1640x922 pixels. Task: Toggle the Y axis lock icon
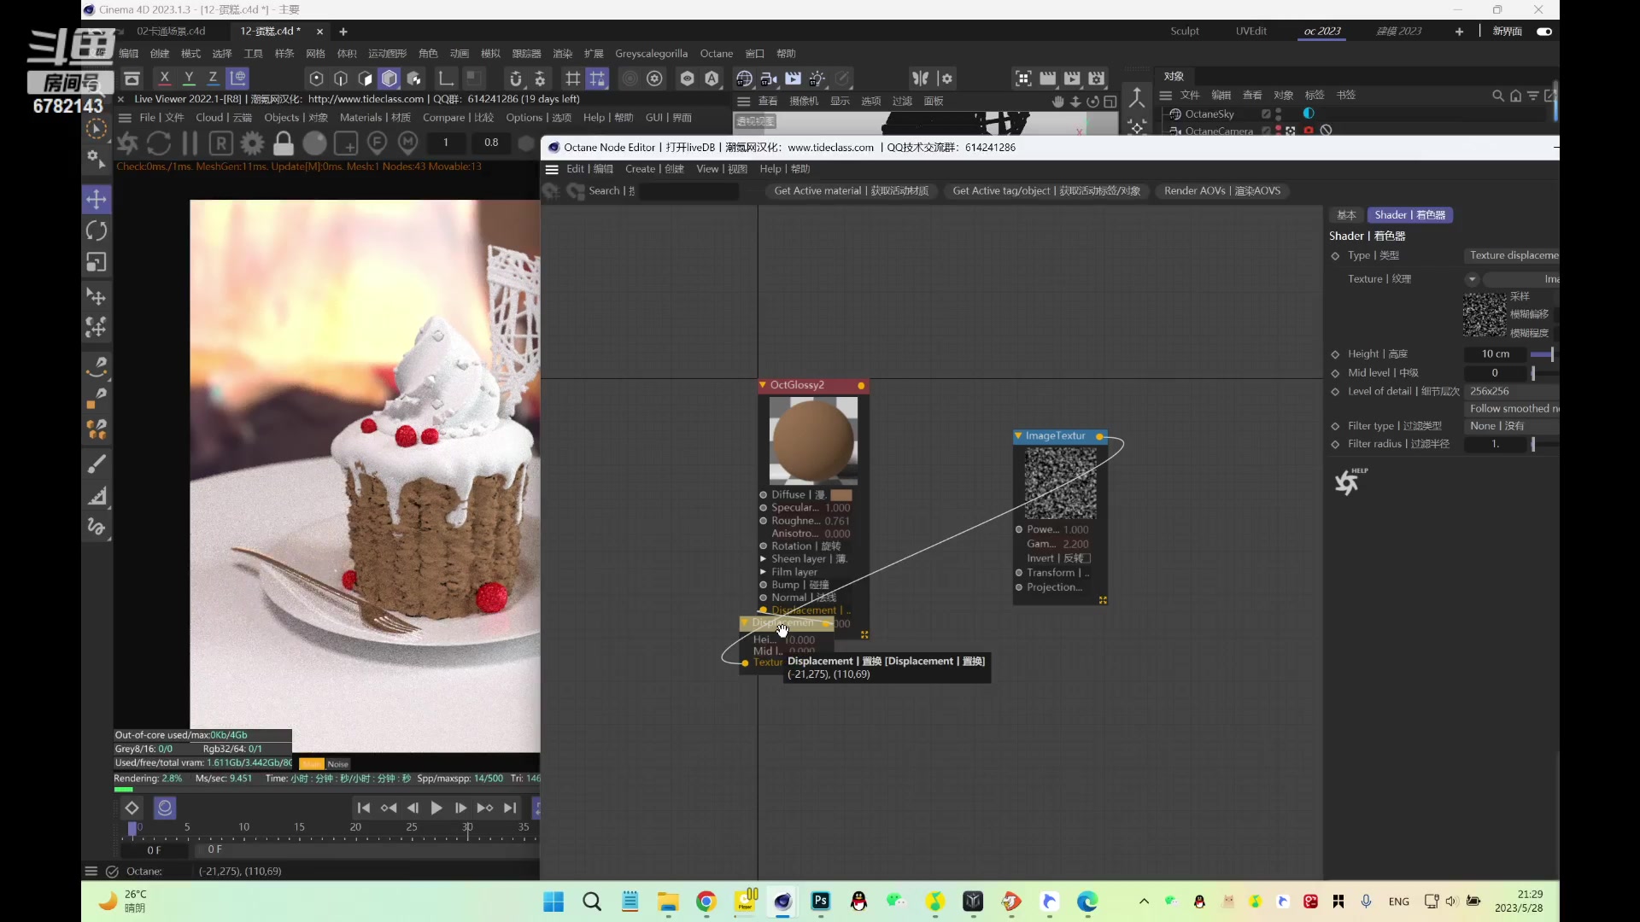(189, 79)
